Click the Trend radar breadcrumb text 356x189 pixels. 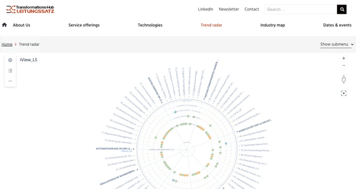pos(29,44)
